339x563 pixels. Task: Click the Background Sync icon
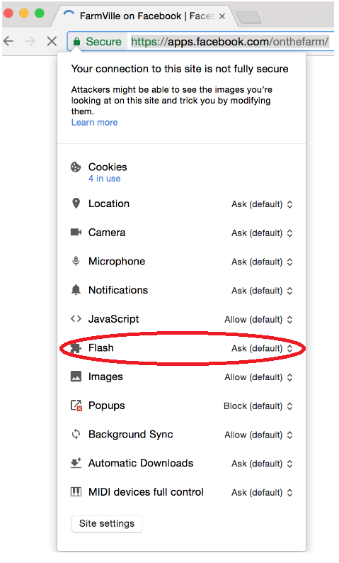click(76, 434)
